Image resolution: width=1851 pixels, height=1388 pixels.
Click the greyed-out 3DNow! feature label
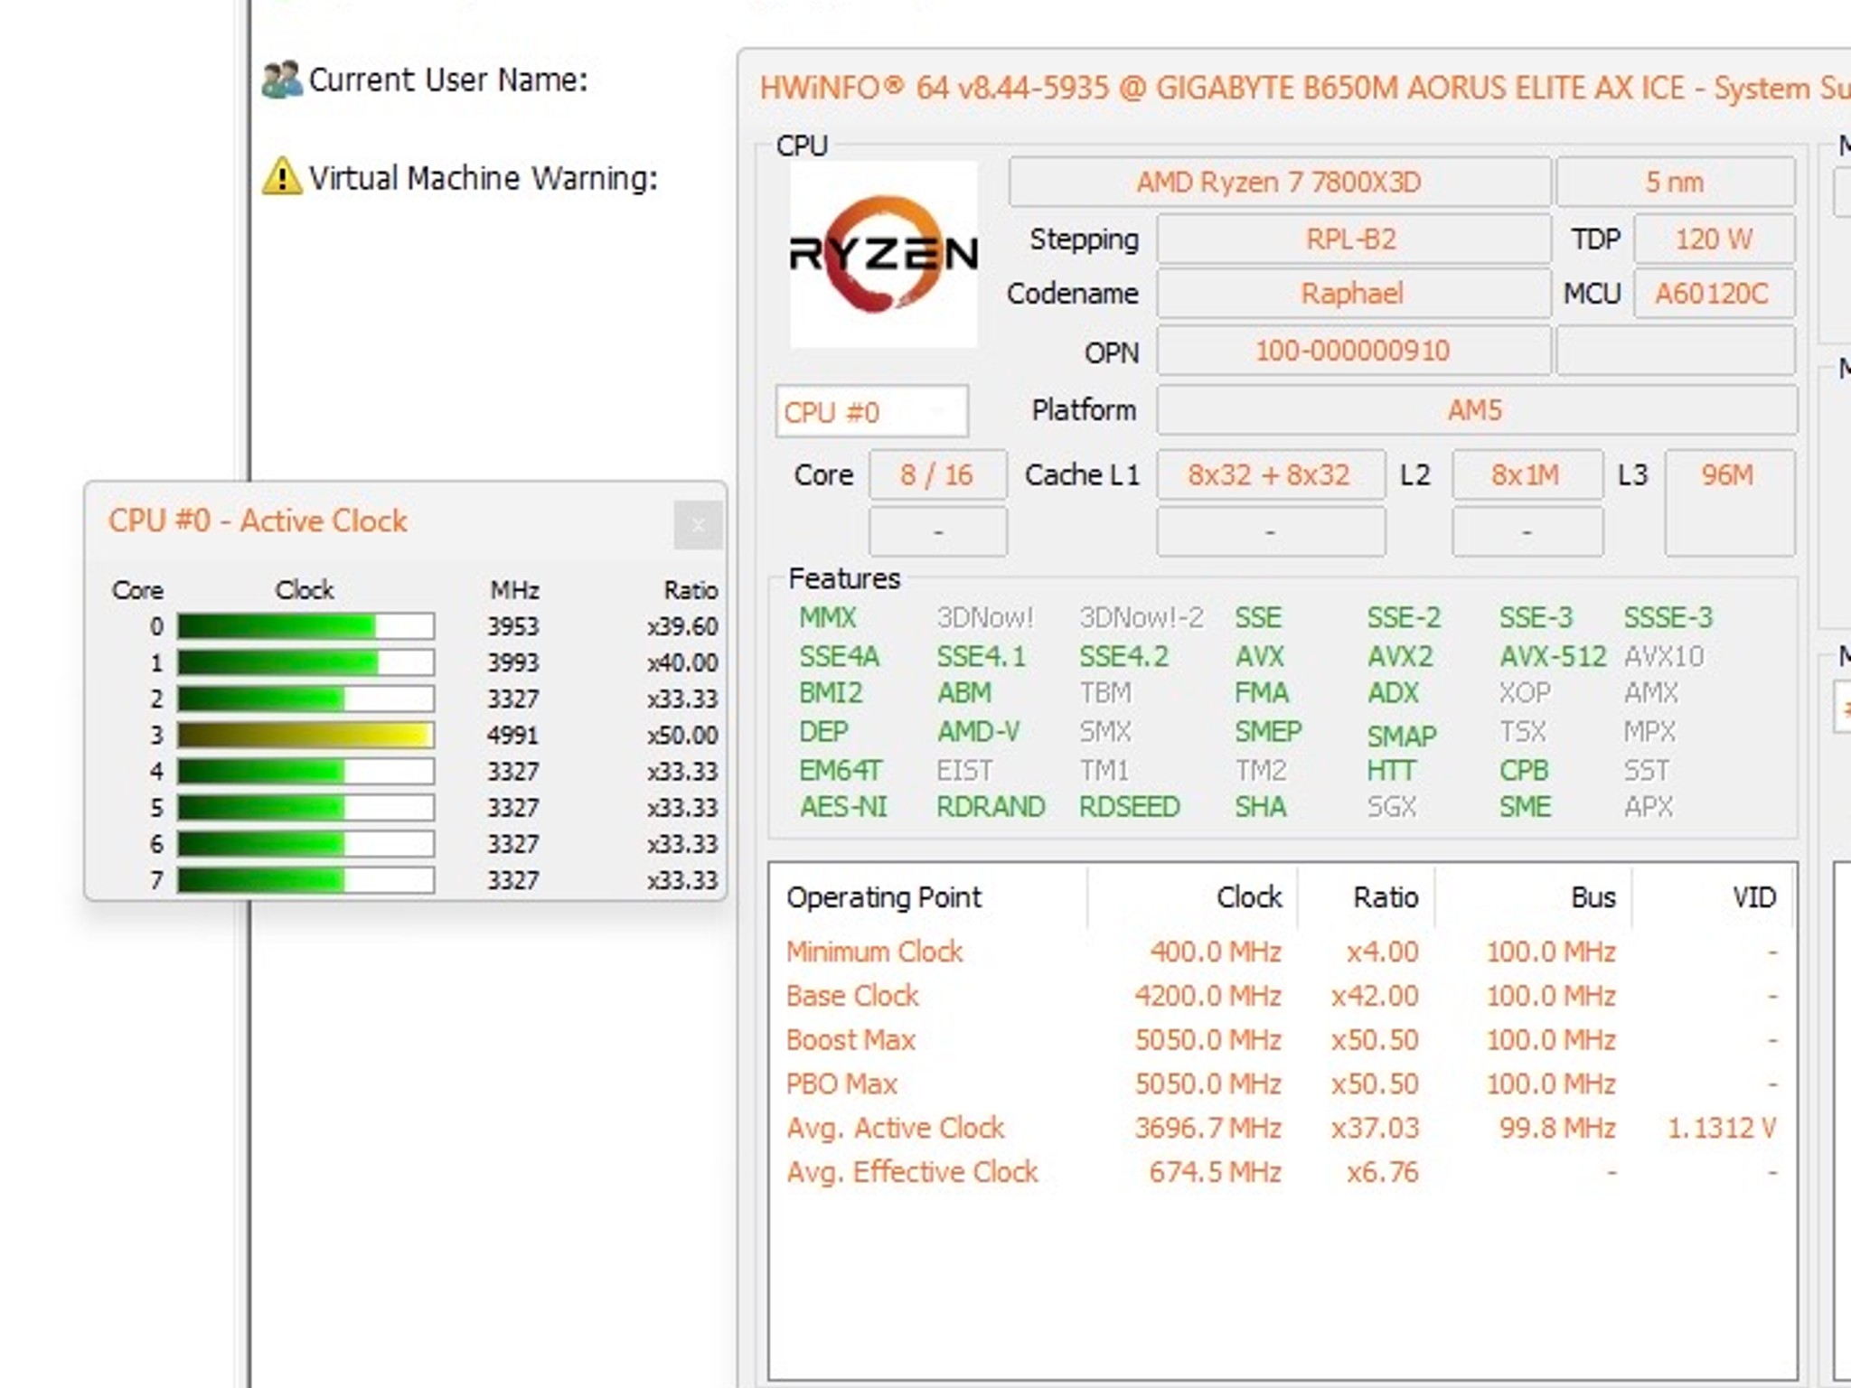click(x=985, y=618)
